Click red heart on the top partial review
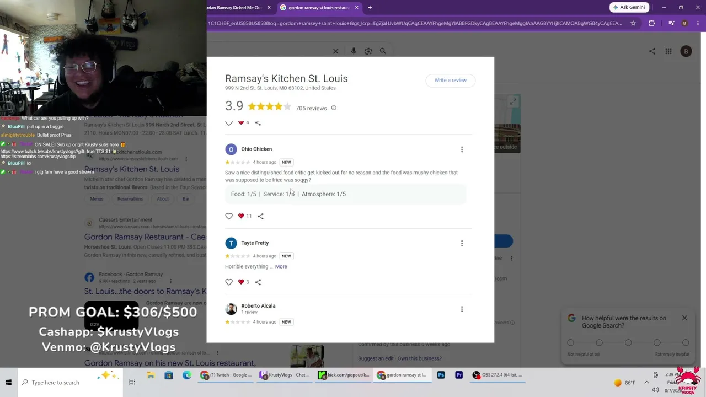The height and width of the screenshot is (397, 706). [241, 123]
